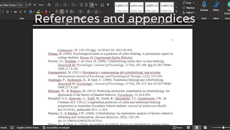Screen dimensions: 230x130
Task: Open Grammarly from the ribbon
Action: click(227, 7)
